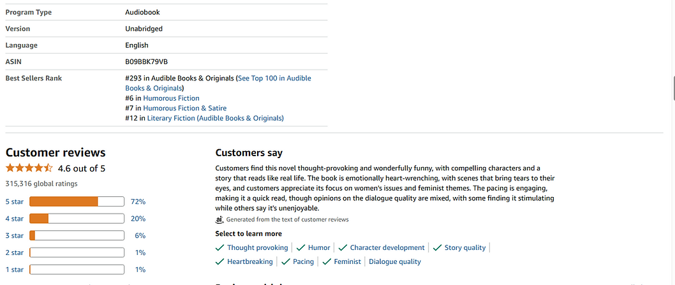Click the 1 star histogram bar
675x285 pixels.
(x=77, y=270)
